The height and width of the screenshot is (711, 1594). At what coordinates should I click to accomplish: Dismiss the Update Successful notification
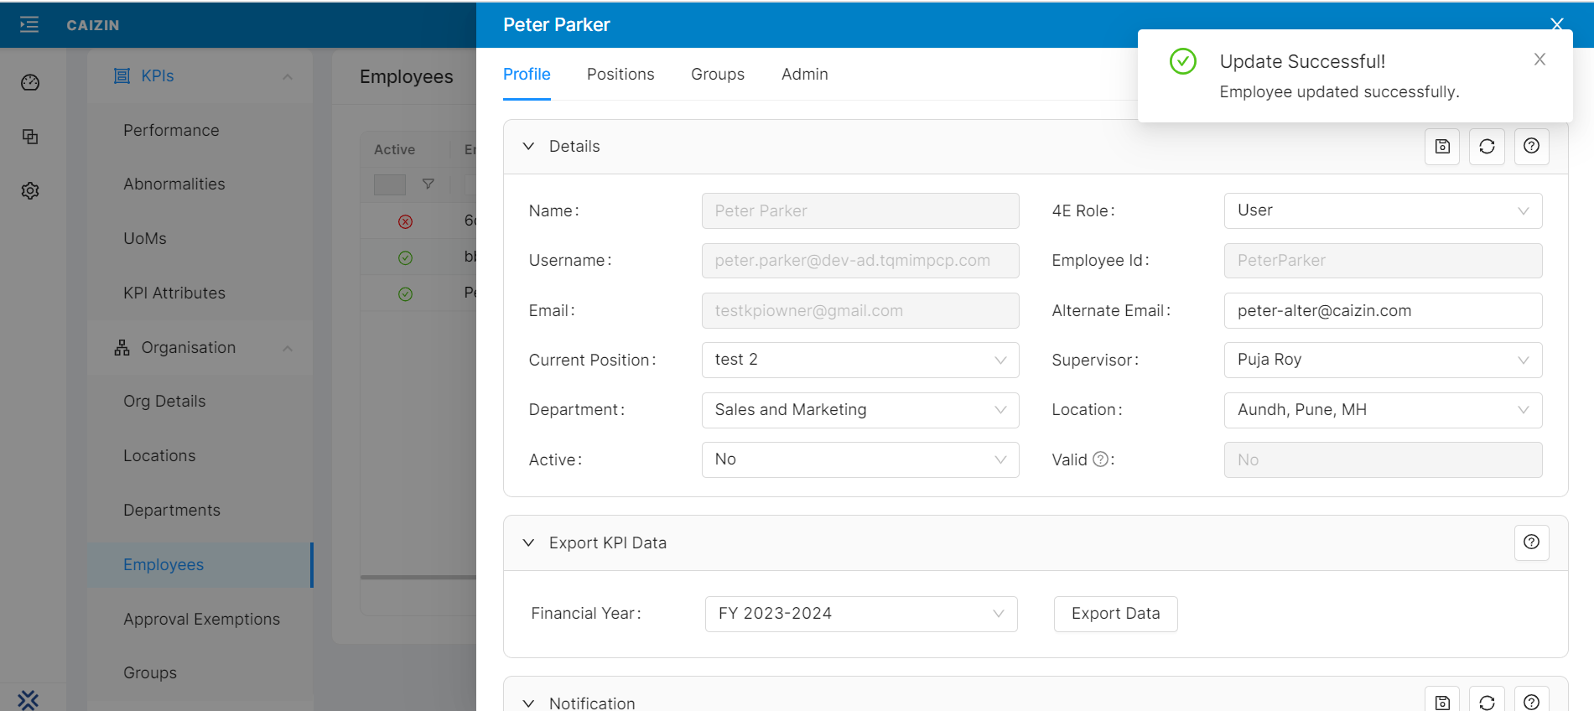[x=1539, y=60]
